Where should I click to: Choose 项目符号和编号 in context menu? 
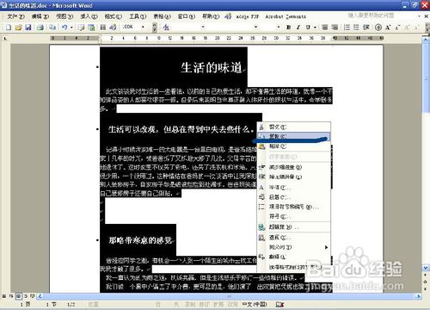pos(294,207)
